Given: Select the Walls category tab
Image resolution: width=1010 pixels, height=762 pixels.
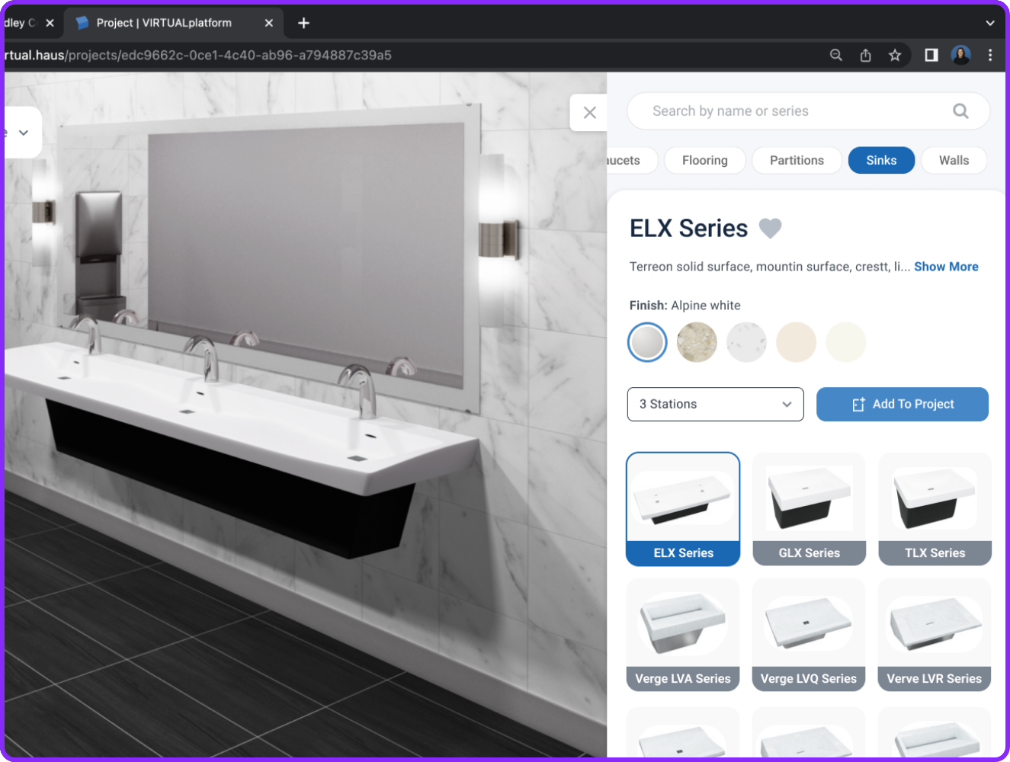Looking at the screenshot, I should (x=954, y=160).
